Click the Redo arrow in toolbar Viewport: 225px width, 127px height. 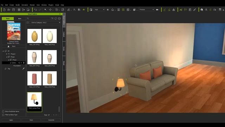(40, 10)
